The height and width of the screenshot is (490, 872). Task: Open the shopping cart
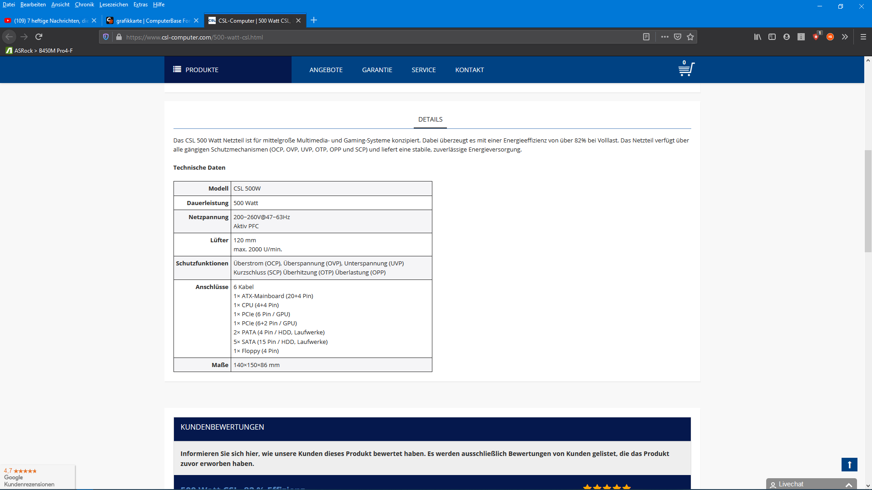point(685,69)
